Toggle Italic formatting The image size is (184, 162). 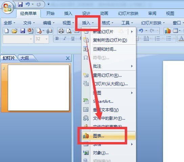65,38
